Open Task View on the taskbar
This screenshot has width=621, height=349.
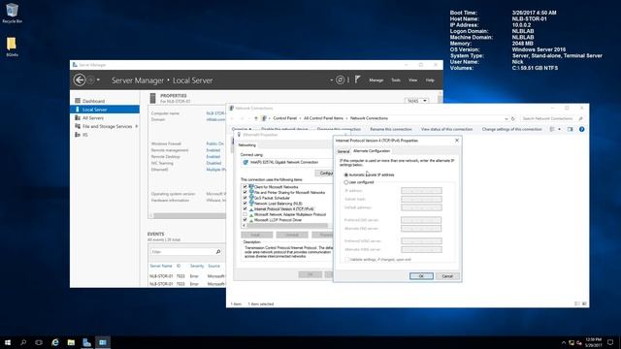[39, 342]
